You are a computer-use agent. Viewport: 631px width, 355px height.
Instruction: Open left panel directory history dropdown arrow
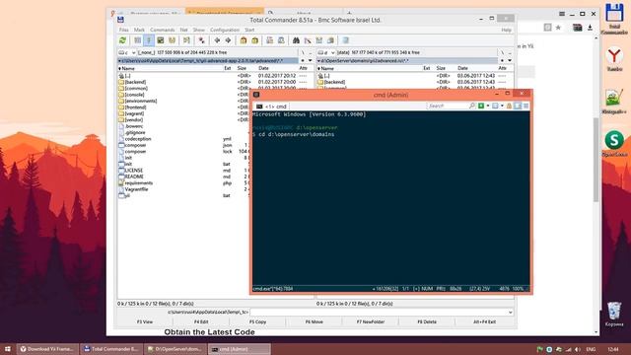[x=310, y=60]
